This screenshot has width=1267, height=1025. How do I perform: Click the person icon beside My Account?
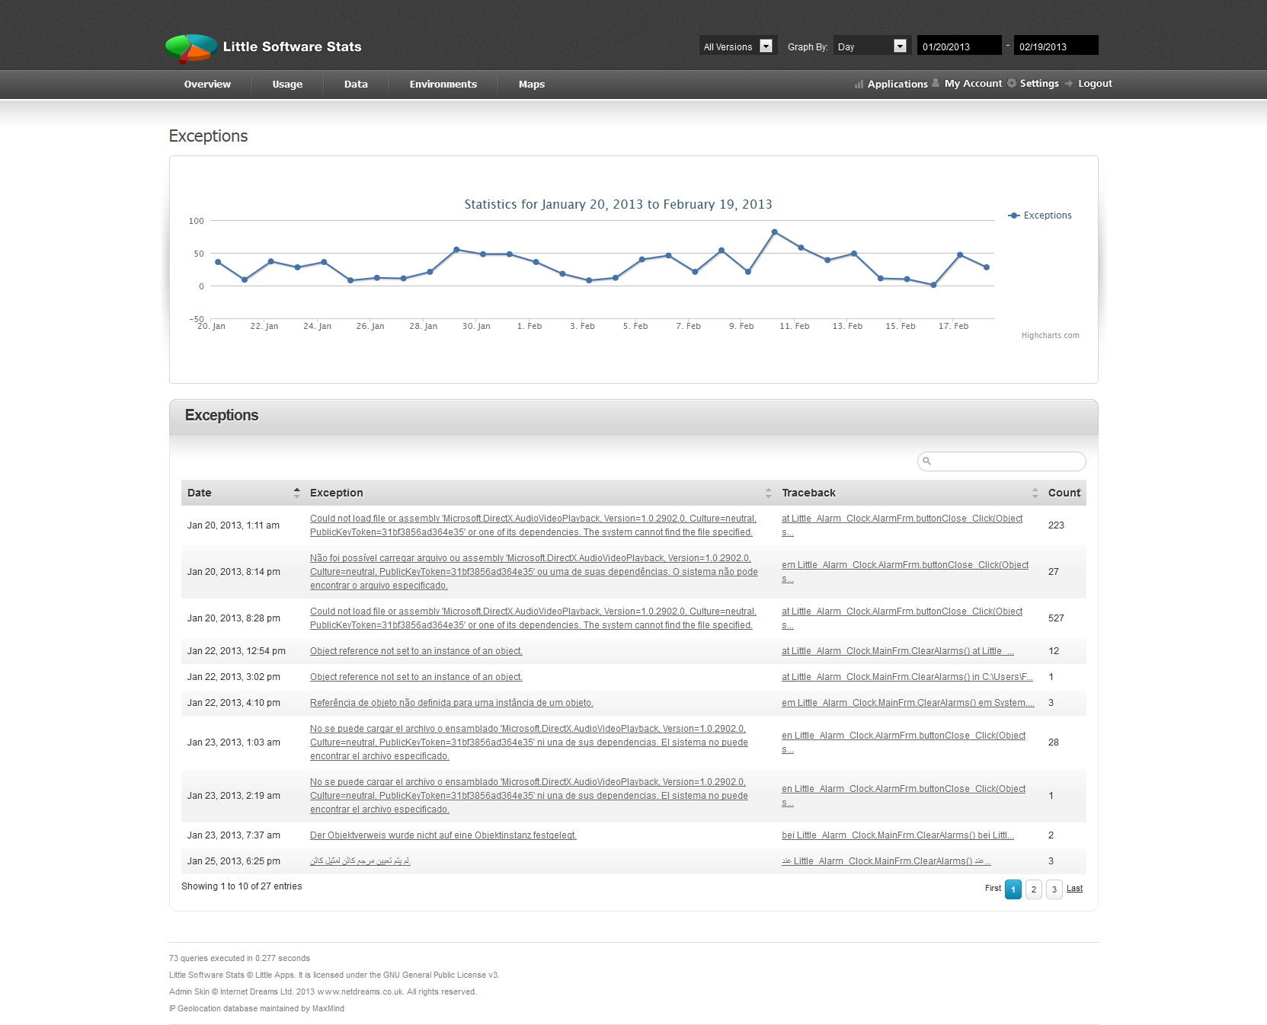point(936,84)
